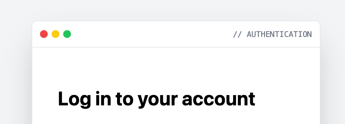Click the final "t" of "account"

[252, 99]
